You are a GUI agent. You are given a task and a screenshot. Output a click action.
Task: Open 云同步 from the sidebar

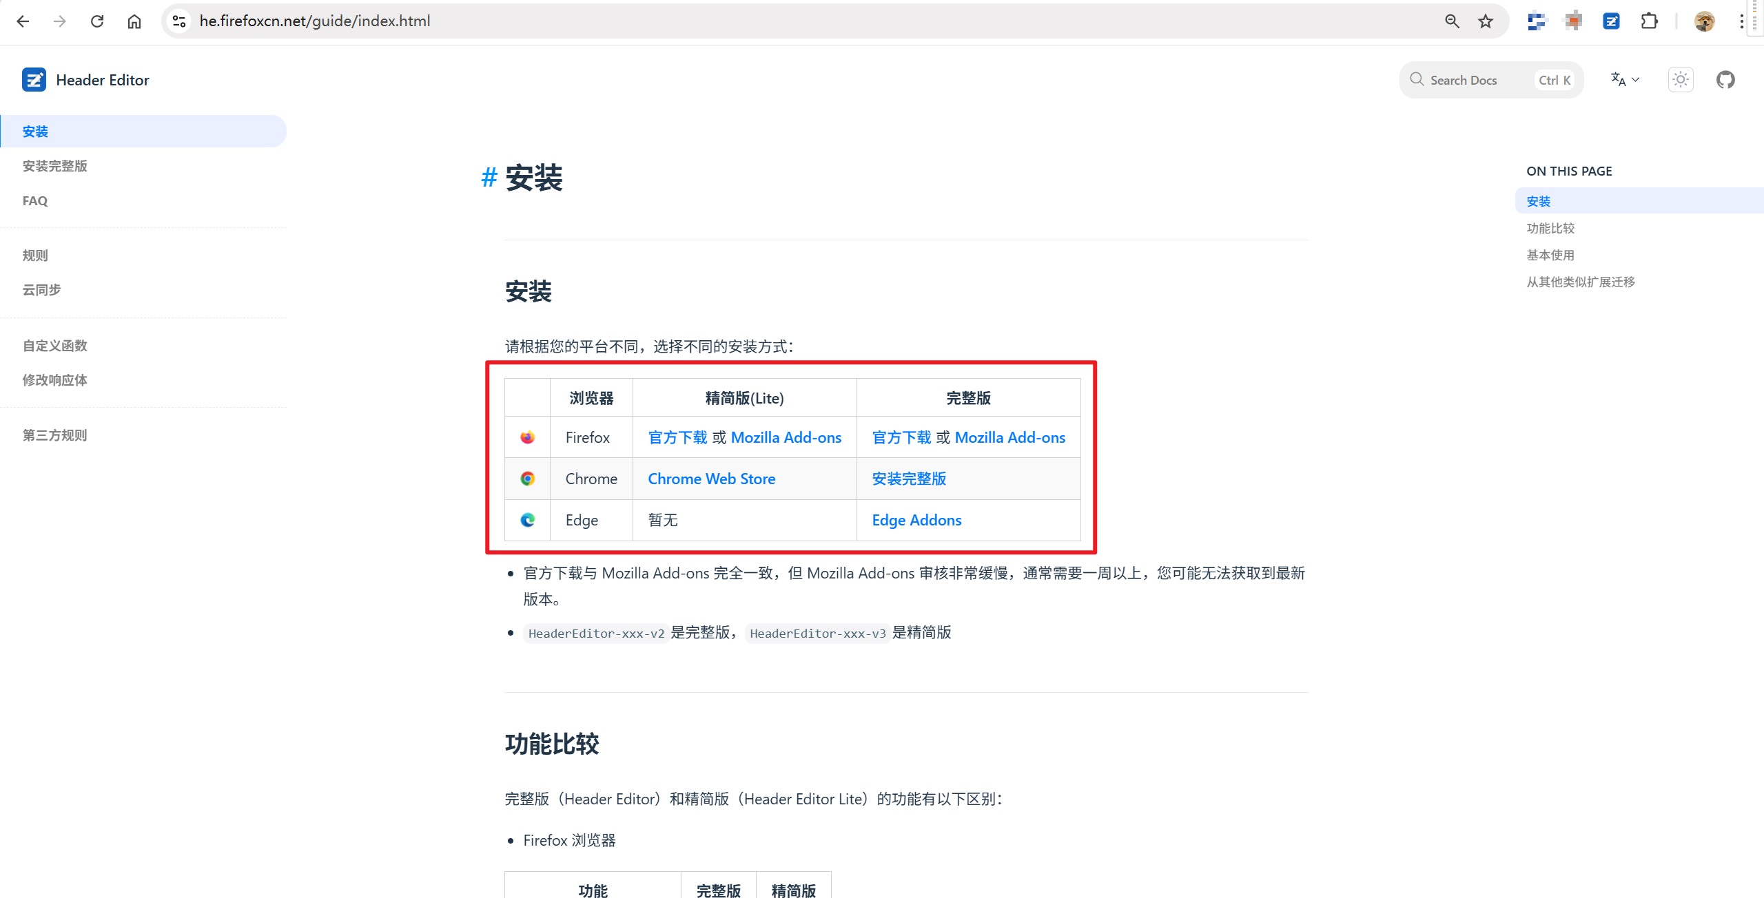[x=41, y=289]
